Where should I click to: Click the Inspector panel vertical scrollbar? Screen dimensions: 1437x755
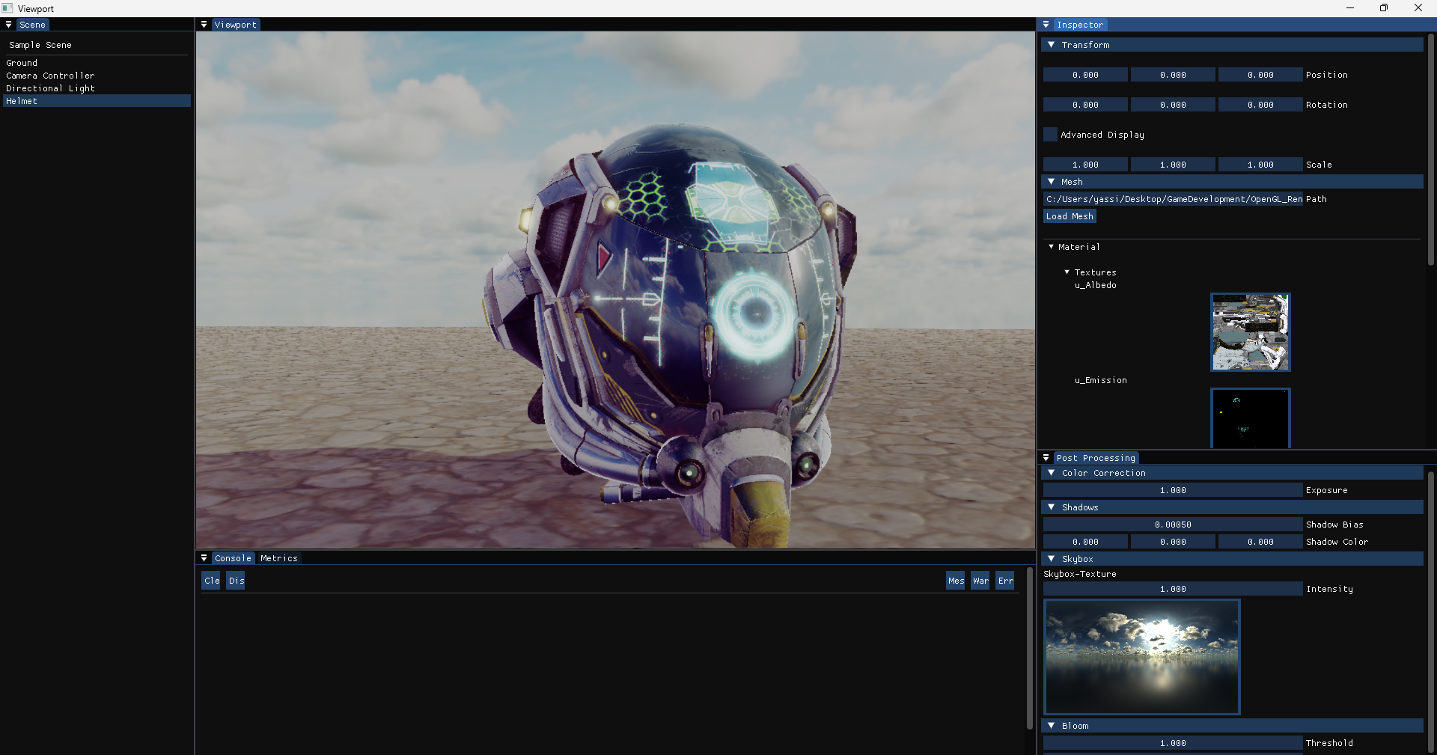(x=1430, y=150)
